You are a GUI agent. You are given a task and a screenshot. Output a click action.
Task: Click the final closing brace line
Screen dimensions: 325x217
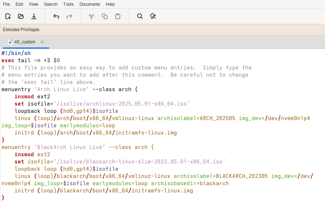coord(3,198)
